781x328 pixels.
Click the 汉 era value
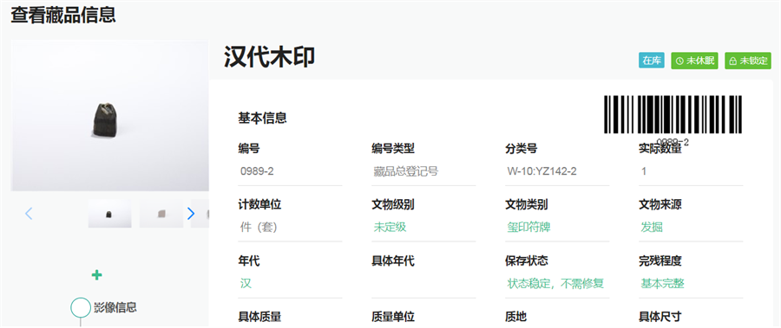pyautogui.click(x=246, y=284)
